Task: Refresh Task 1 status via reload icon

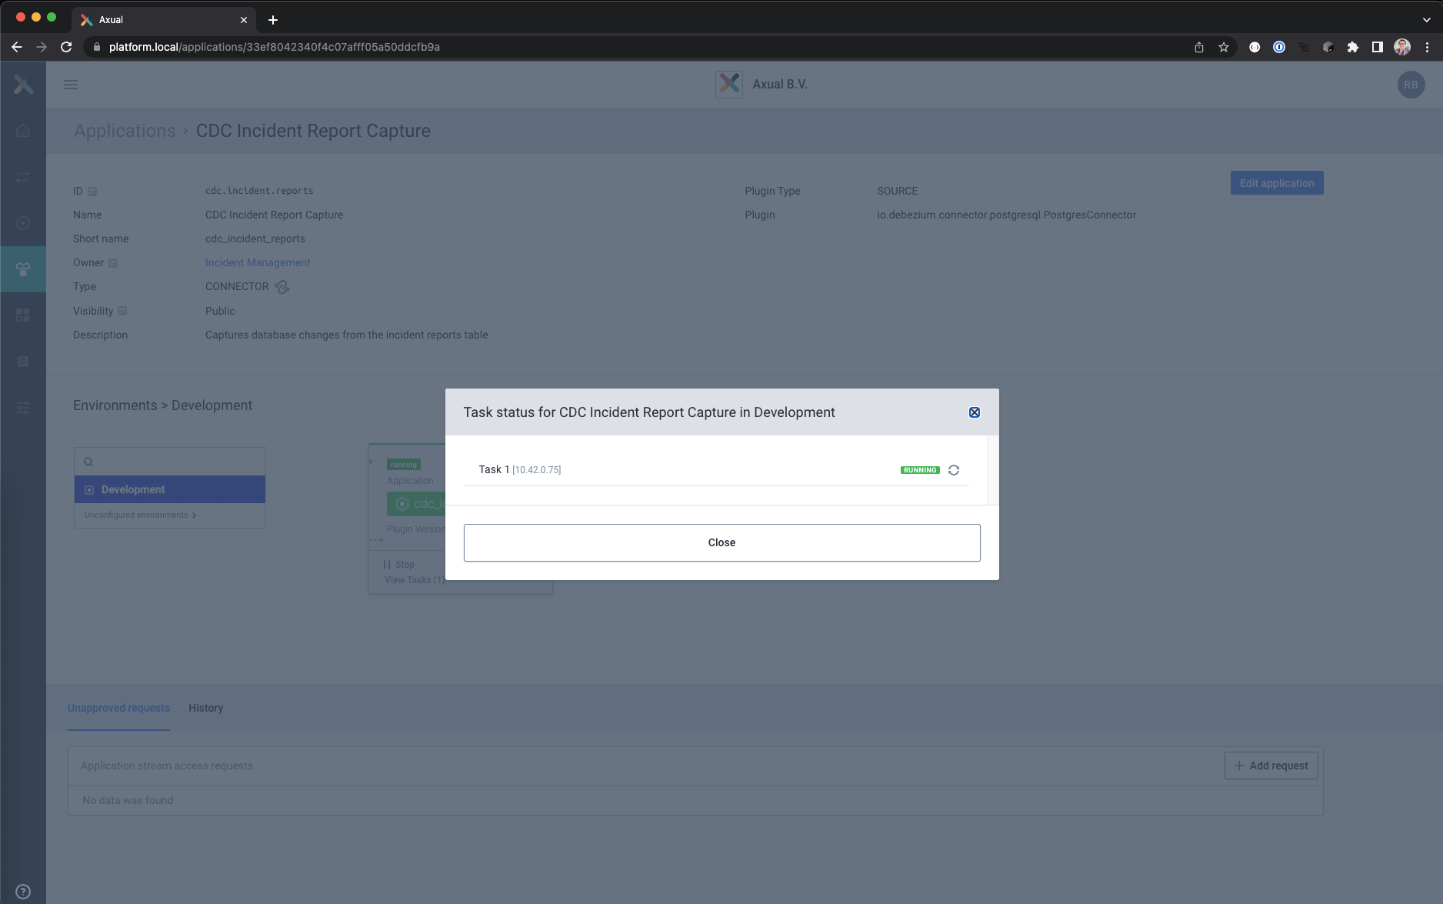Action: click(x=954, y=470)
